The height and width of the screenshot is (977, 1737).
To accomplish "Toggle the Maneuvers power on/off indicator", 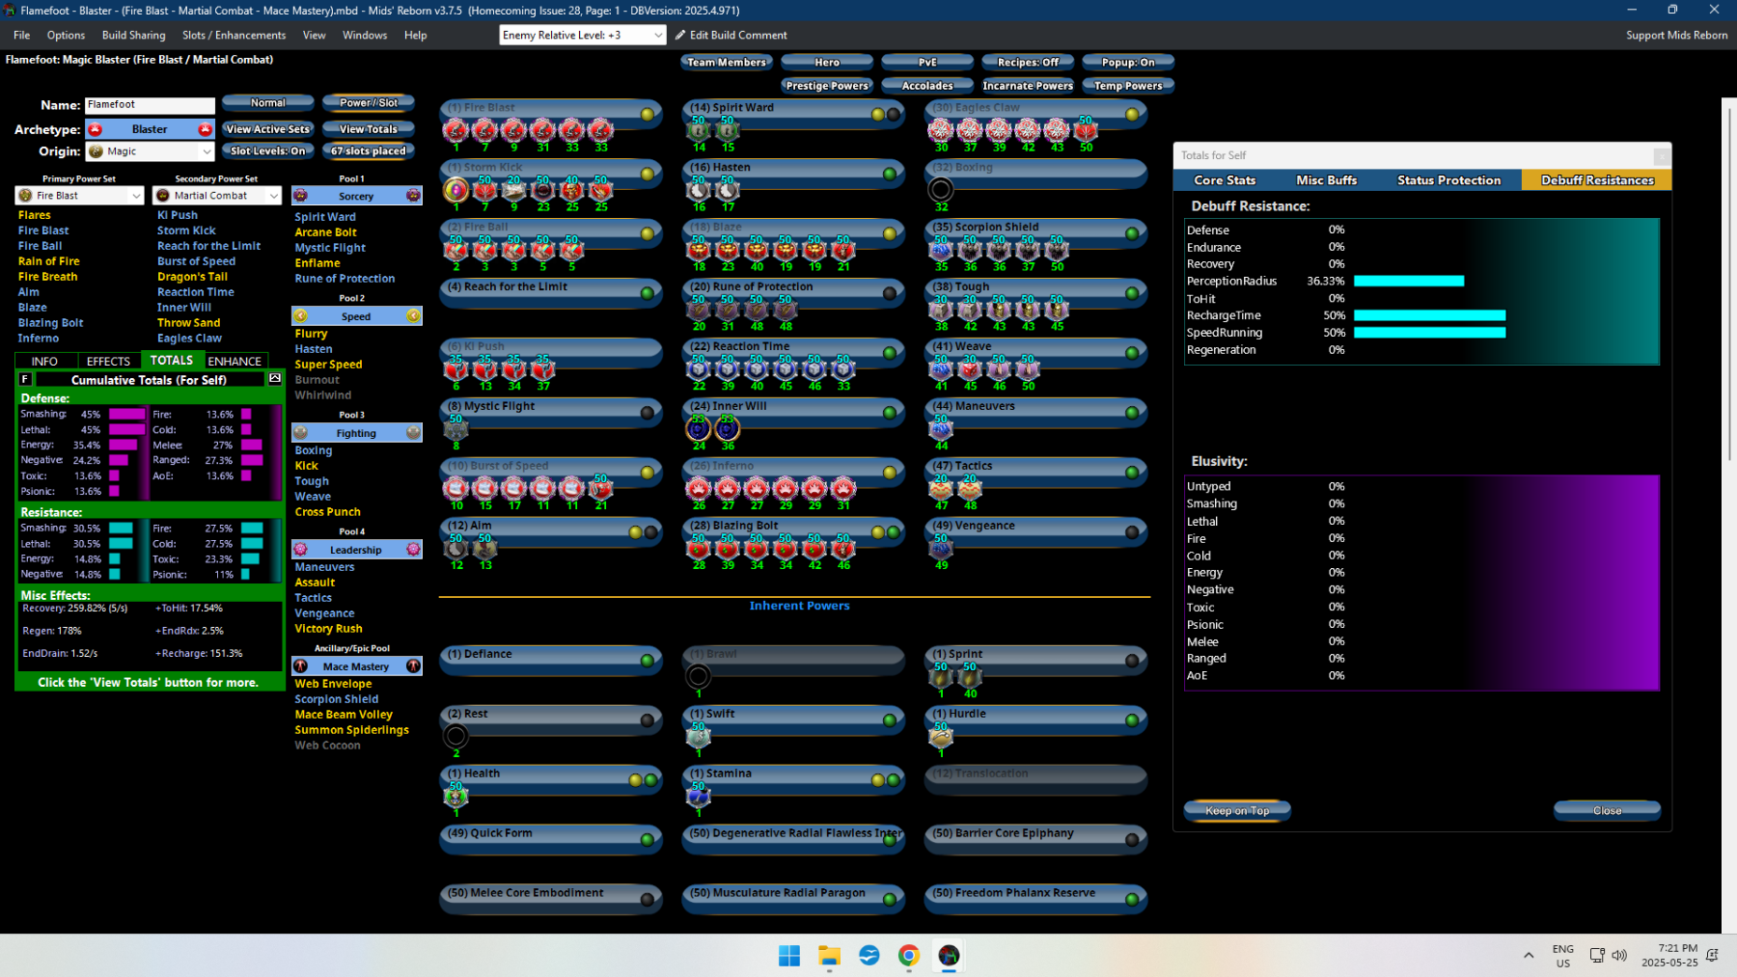I will click(1132, 413).
